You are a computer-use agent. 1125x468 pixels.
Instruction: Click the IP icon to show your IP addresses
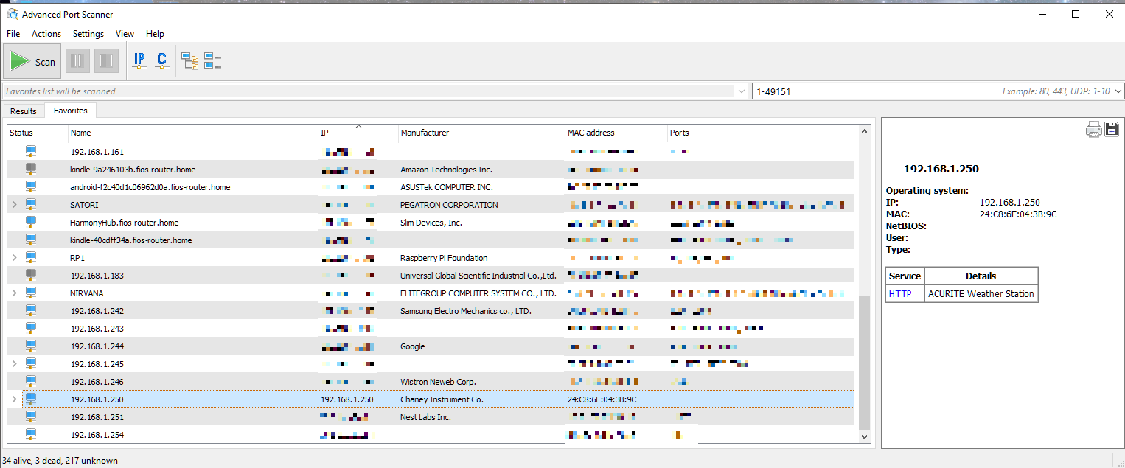tap(139, 60)
